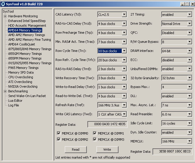
Task: Open the MEMCLK 166 MHz dropdown
Action: tap(177, 141)
